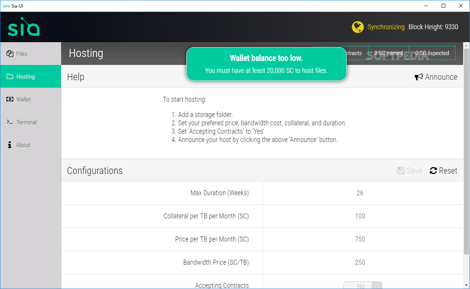Viewport: 470px width, 289px height.
Task: Edit the Price per TB value 750
Action: pyautogui.click(x=360, y=239)
